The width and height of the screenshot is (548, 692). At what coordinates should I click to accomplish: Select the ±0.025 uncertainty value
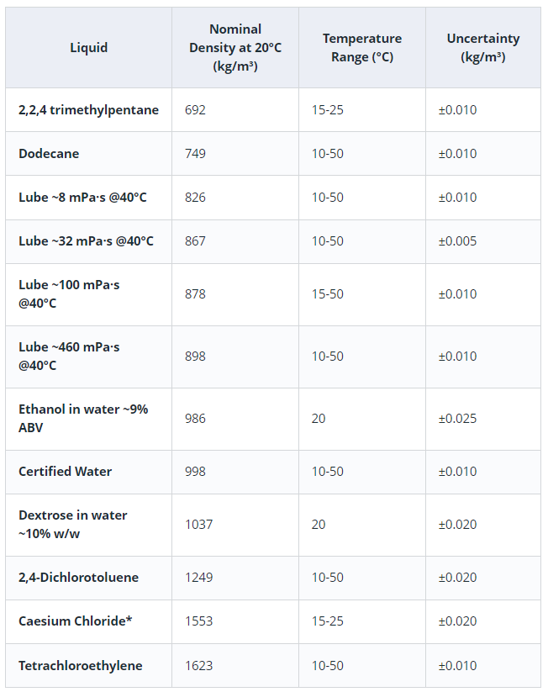[457, 419]
